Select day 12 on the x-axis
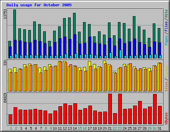 pos(65,128)
